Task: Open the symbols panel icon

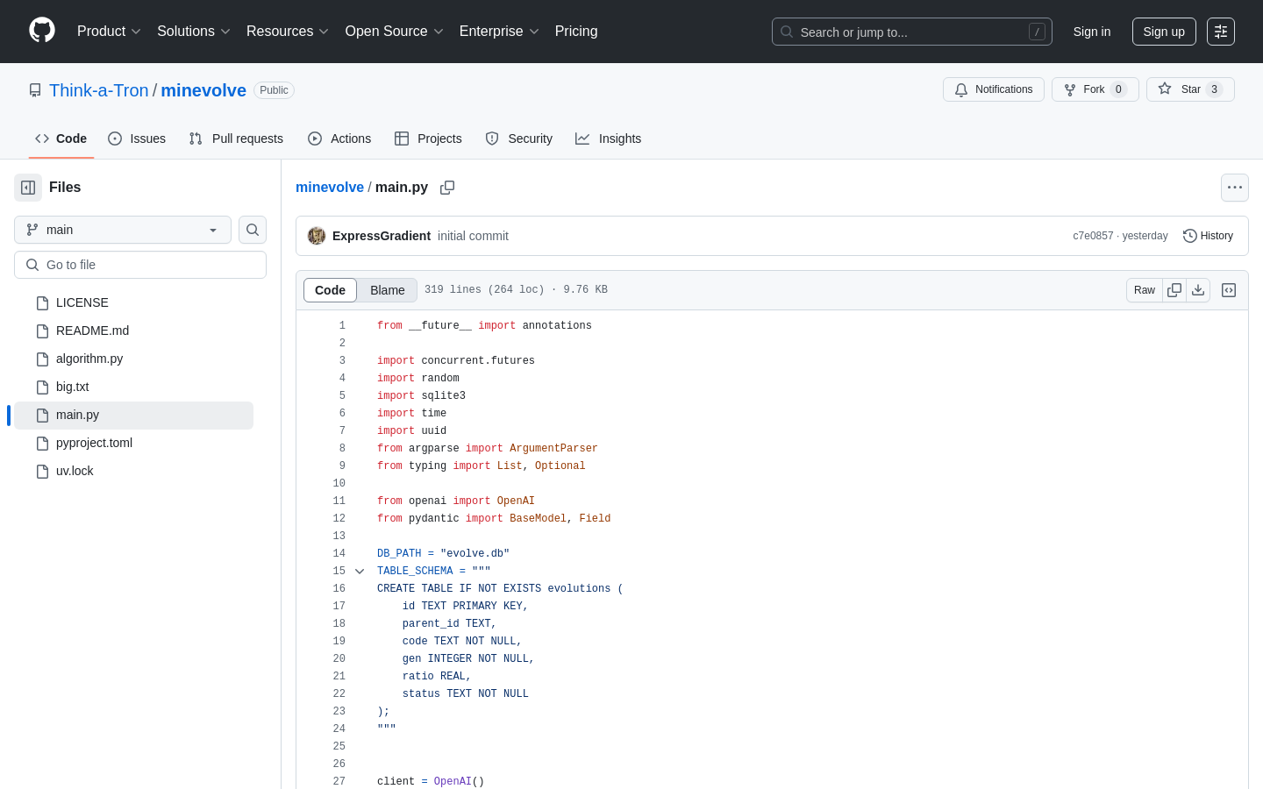Action: [x=1229, y=290]
